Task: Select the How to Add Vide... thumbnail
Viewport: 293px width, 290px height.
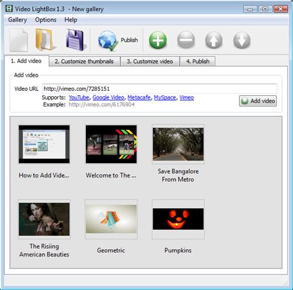Action: pos(44,144)
